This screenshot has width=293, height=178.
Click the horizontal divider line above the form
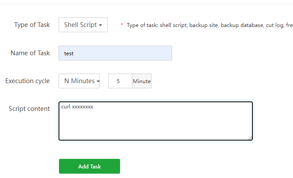point(146,4)
